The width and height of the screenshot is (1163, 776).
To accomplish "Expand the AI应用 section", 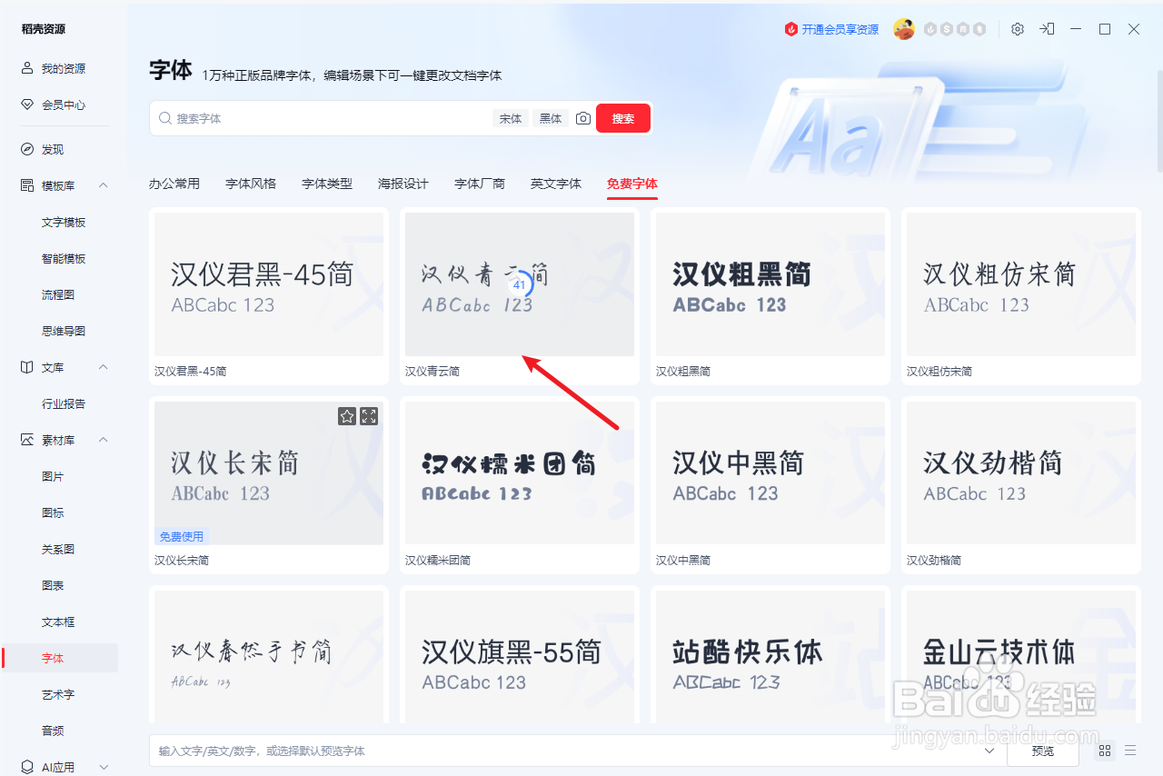I will (x=103, y=767).
